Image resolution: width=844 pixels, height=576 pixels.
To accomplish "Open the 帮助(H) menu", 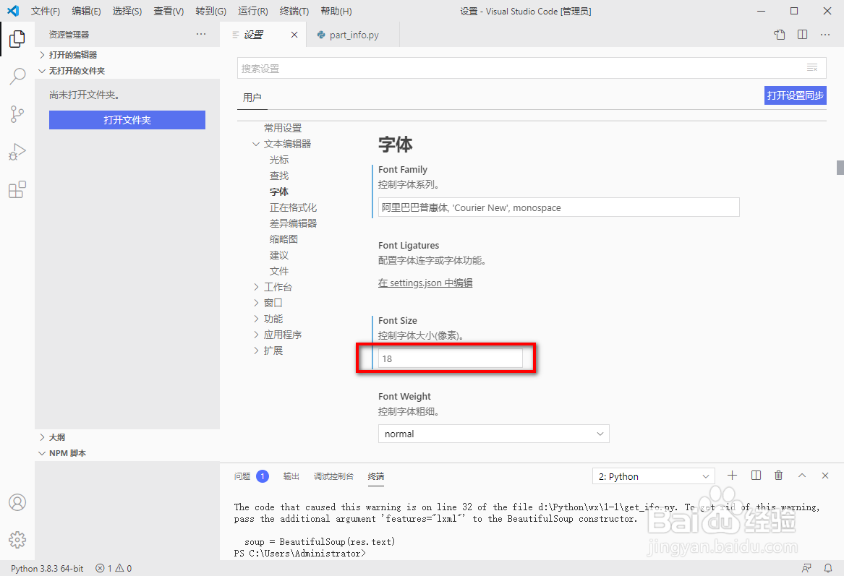I will click(336, 12).
